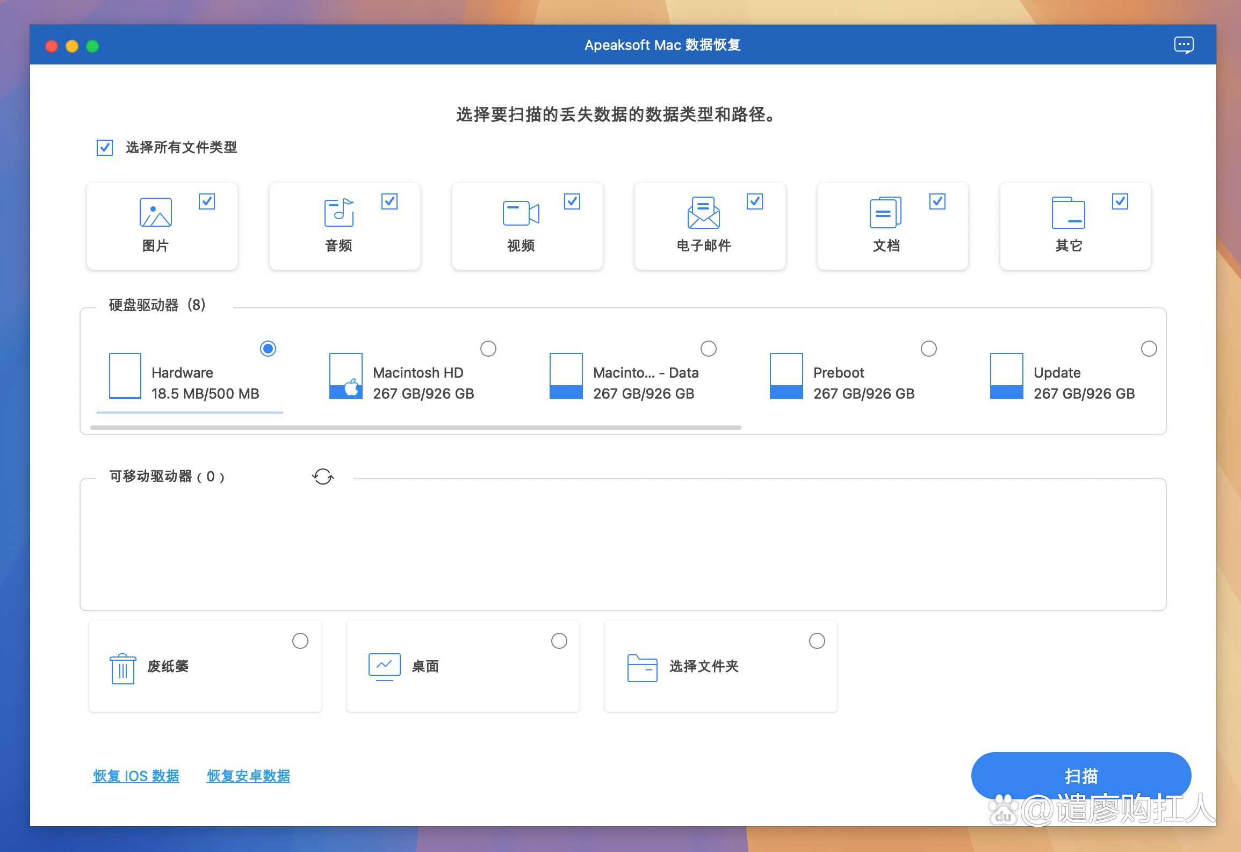
Task: Select the Hardware drive radio button
Action: coord(268,349)
